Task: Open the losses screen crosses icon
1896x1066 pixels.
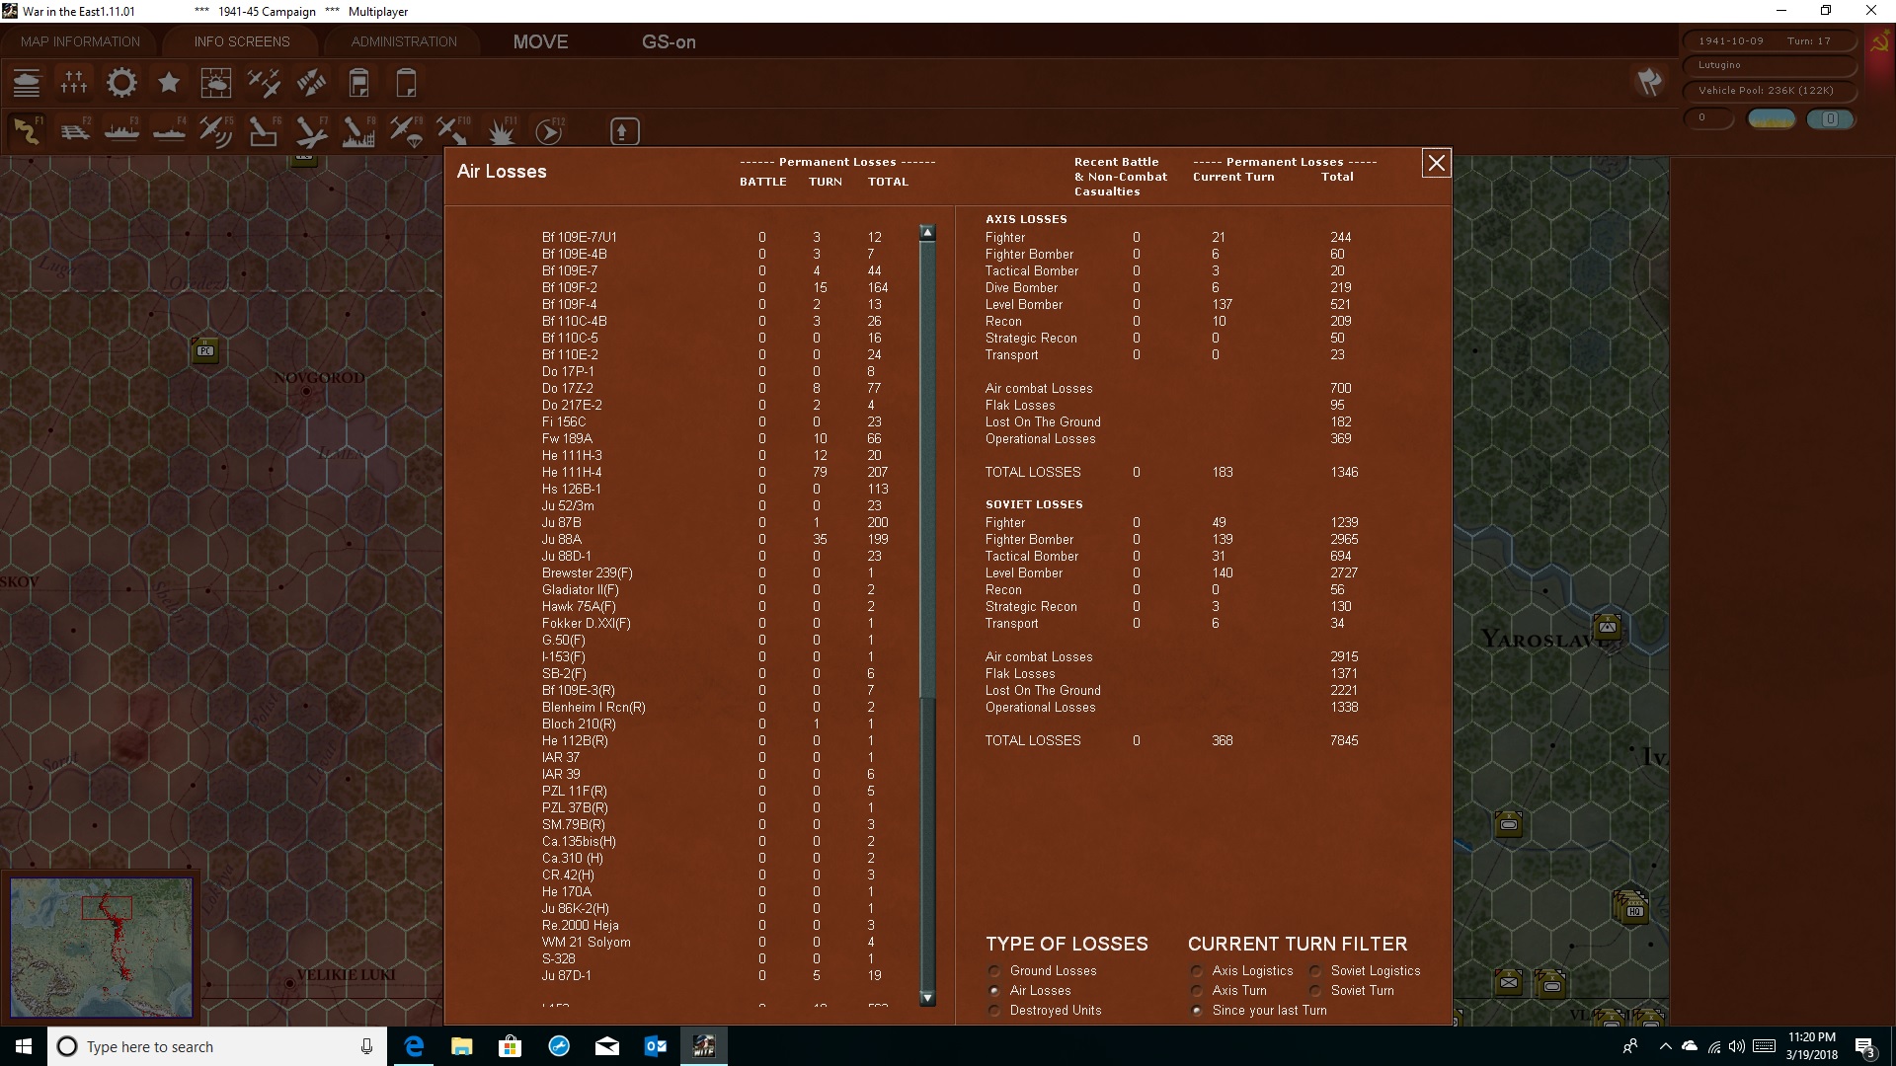Action: coord(74,83)
